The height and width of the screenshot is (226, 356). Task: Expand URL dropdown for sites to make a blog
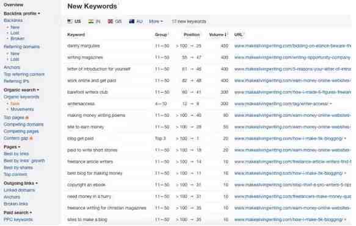(345, 220)
